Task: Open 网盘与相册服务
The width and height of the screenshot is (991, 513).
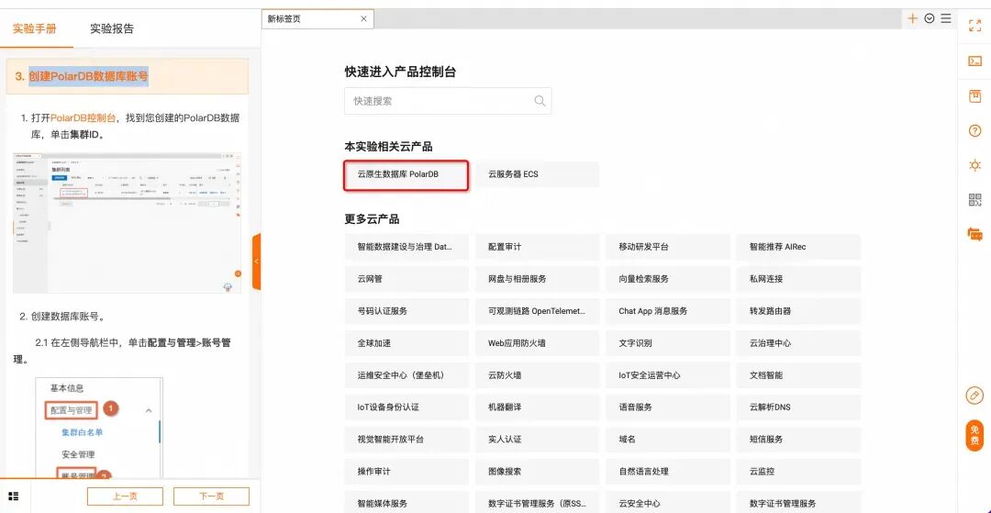Action: coord(537,279)
